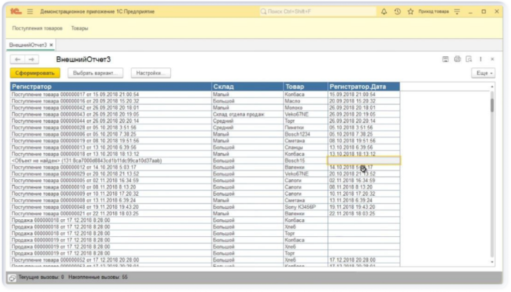The image size is (511, 292).
Task: Open Товары menu section
Action: click(79, 28)
